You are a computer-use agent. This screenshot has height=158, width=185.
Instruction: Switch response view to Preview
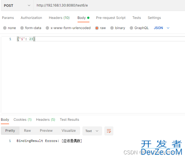tap(46, 131)
